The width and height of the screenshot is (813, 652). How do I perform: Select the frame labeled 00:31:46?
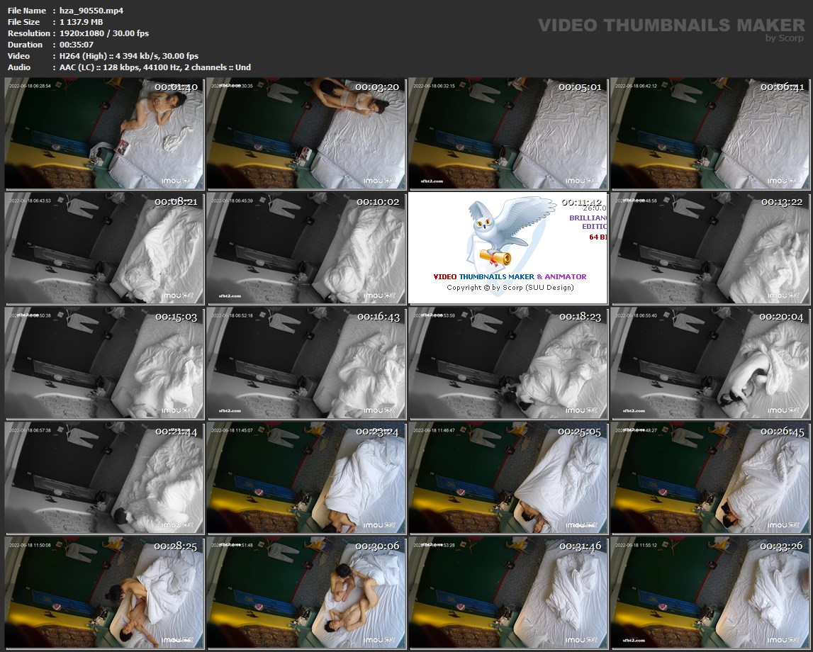point(508,593)
